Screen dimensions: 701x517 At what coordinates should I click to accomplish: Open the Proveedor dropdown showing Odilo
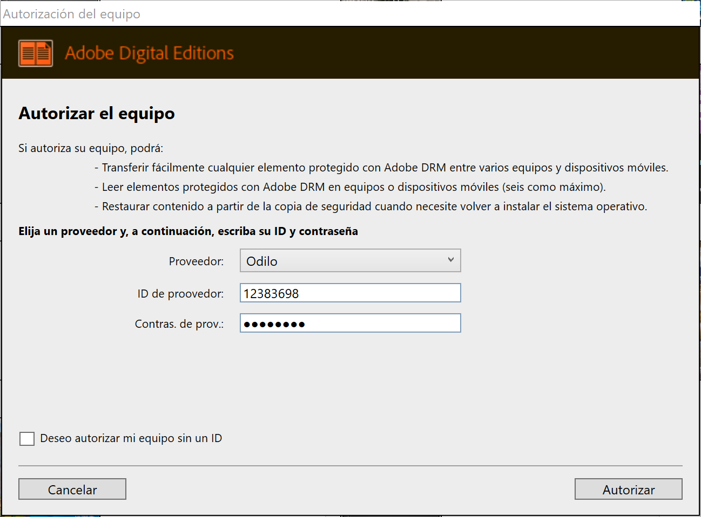(350, 260)
